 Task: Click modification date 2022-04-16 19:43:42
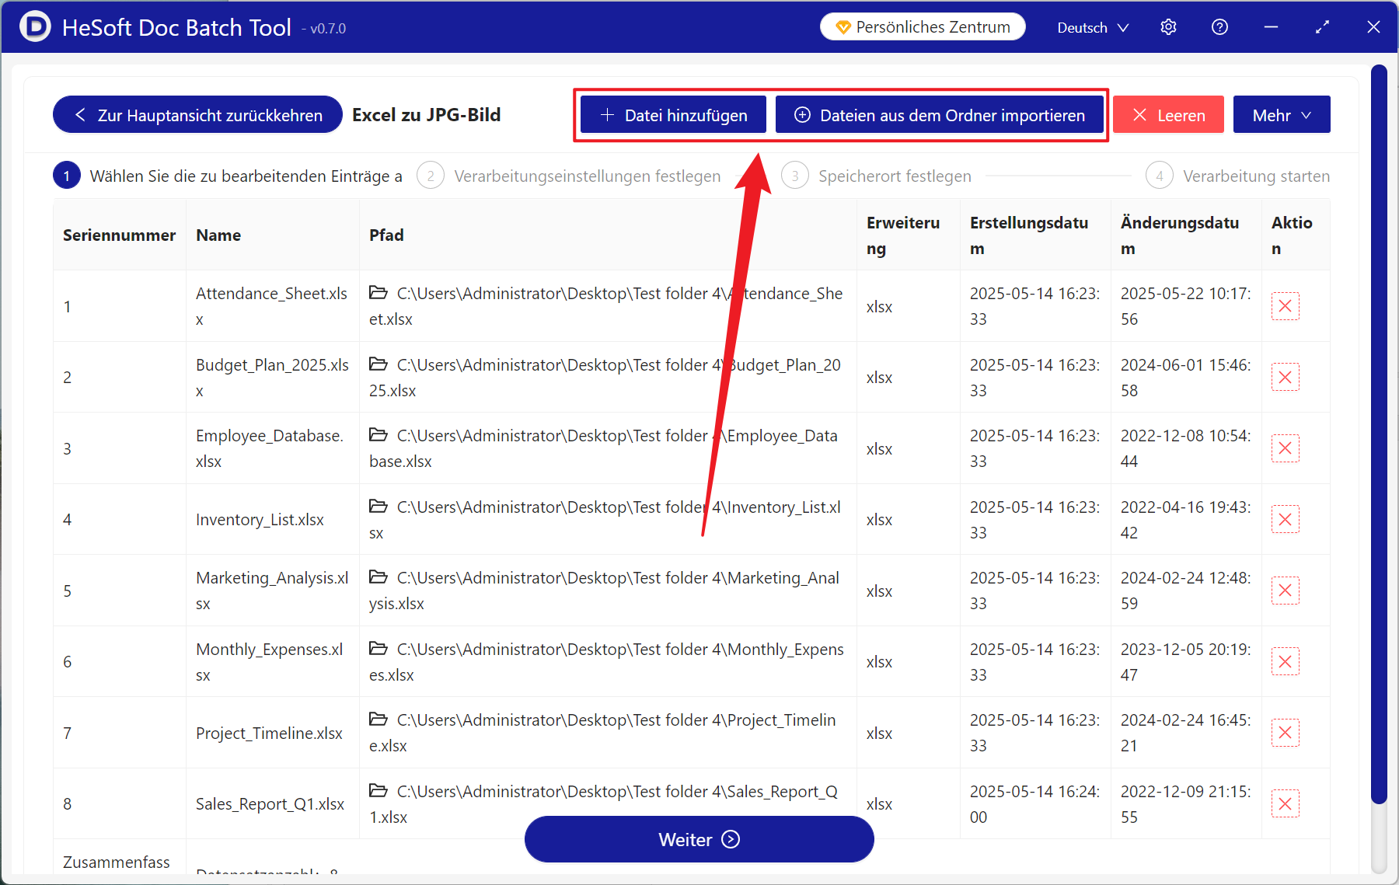[x=1186, y=520]
